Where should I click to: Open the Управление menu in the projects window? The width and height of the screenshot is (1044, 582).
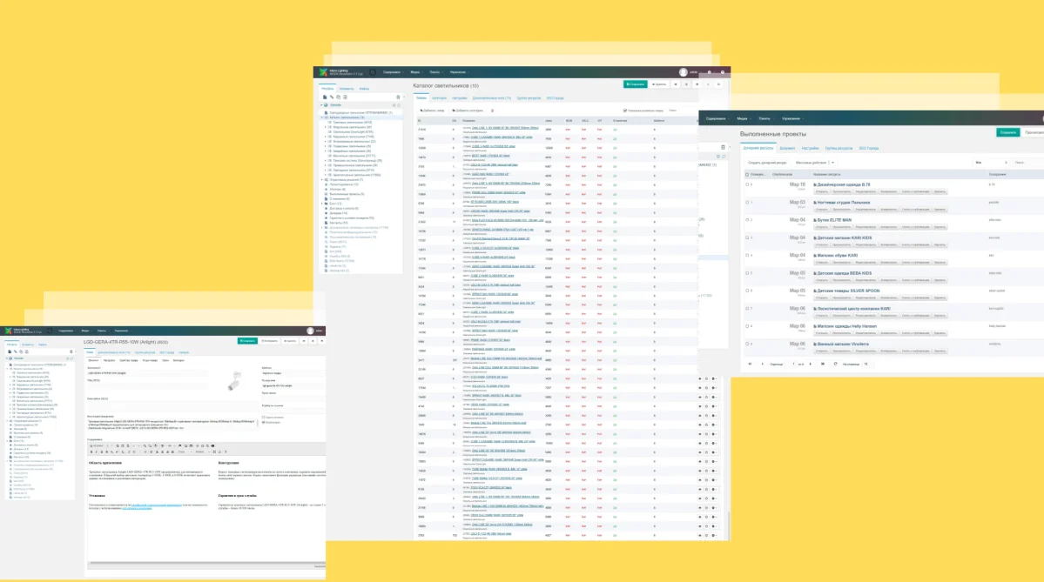[x=791, y=118]
